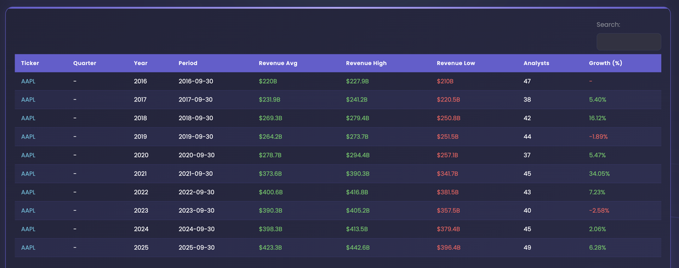Click the $390.3B revenue high value
Screen dimensions: 679x268
pos(357,174)
